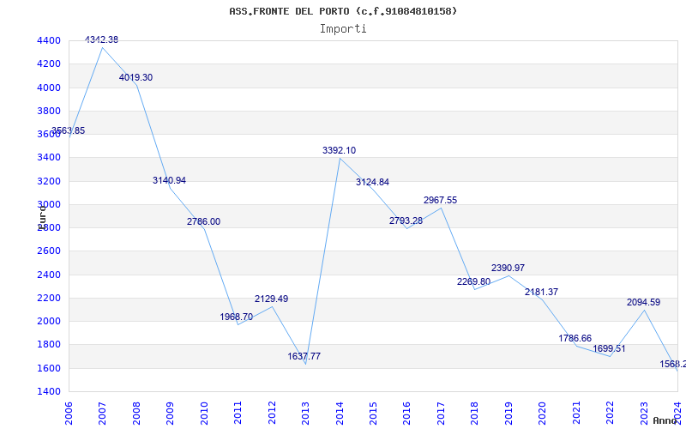686x429 pixels.
Task: Click the Importi subtitle
Action: click(343, 29)
